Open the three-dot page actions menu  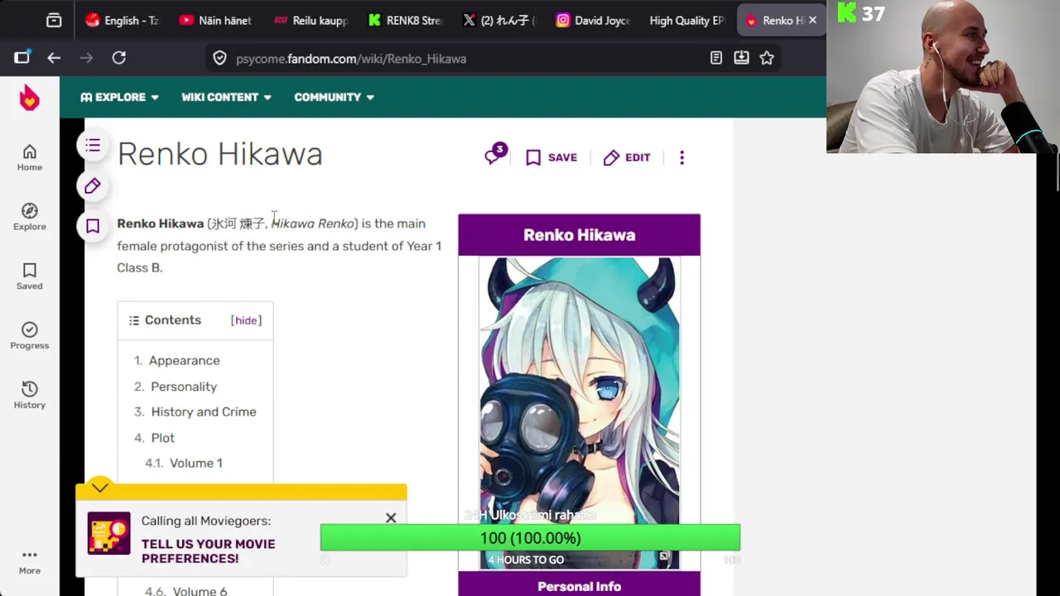(x=682, y=157)
